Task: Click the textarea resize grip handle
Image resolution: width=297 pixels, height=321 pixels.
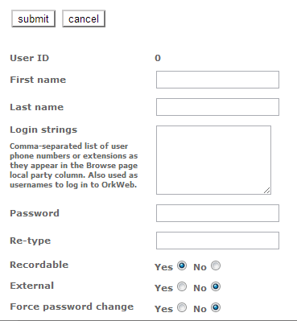Action: pos(267,191)
